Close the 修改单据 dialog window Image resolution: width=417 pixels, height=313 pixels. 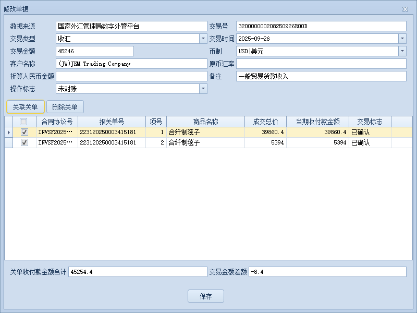click(x=405, y=9)
